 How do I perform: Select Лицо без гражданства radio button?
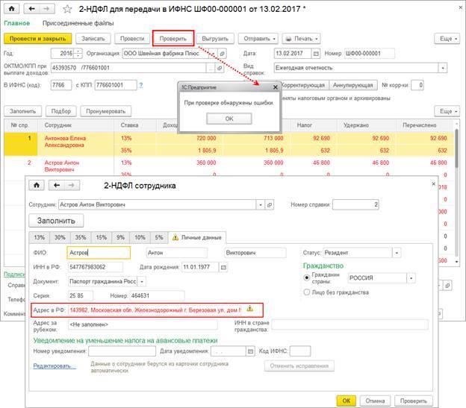306,292
